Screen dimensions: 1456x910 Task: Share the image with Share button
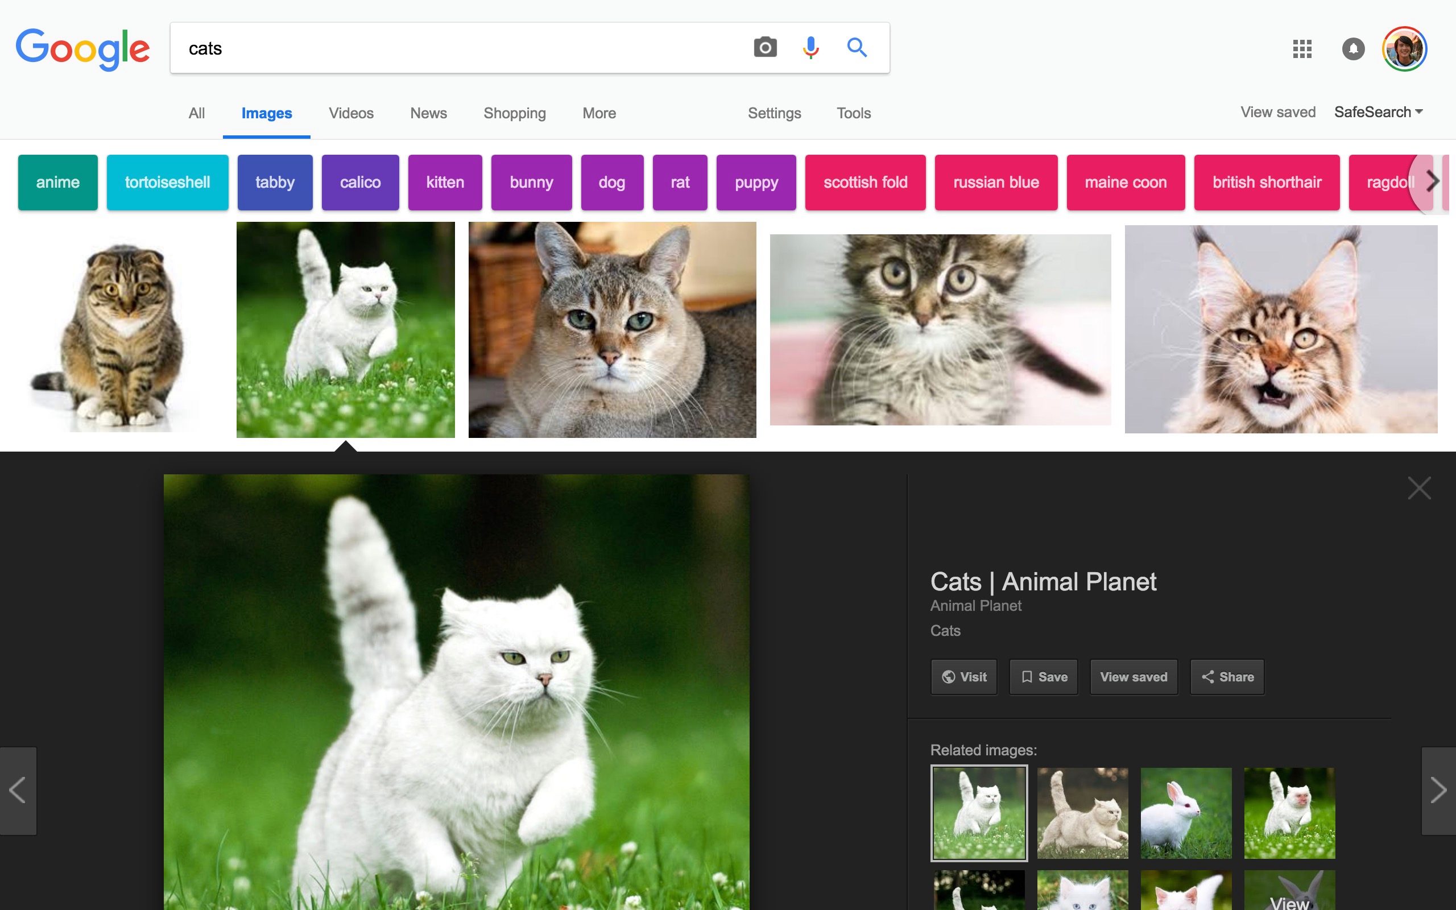tap(1227, 677)
